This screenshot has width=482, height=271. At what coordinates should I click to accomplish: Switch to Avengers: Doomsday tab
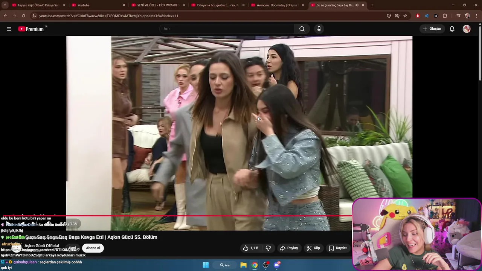278,5
